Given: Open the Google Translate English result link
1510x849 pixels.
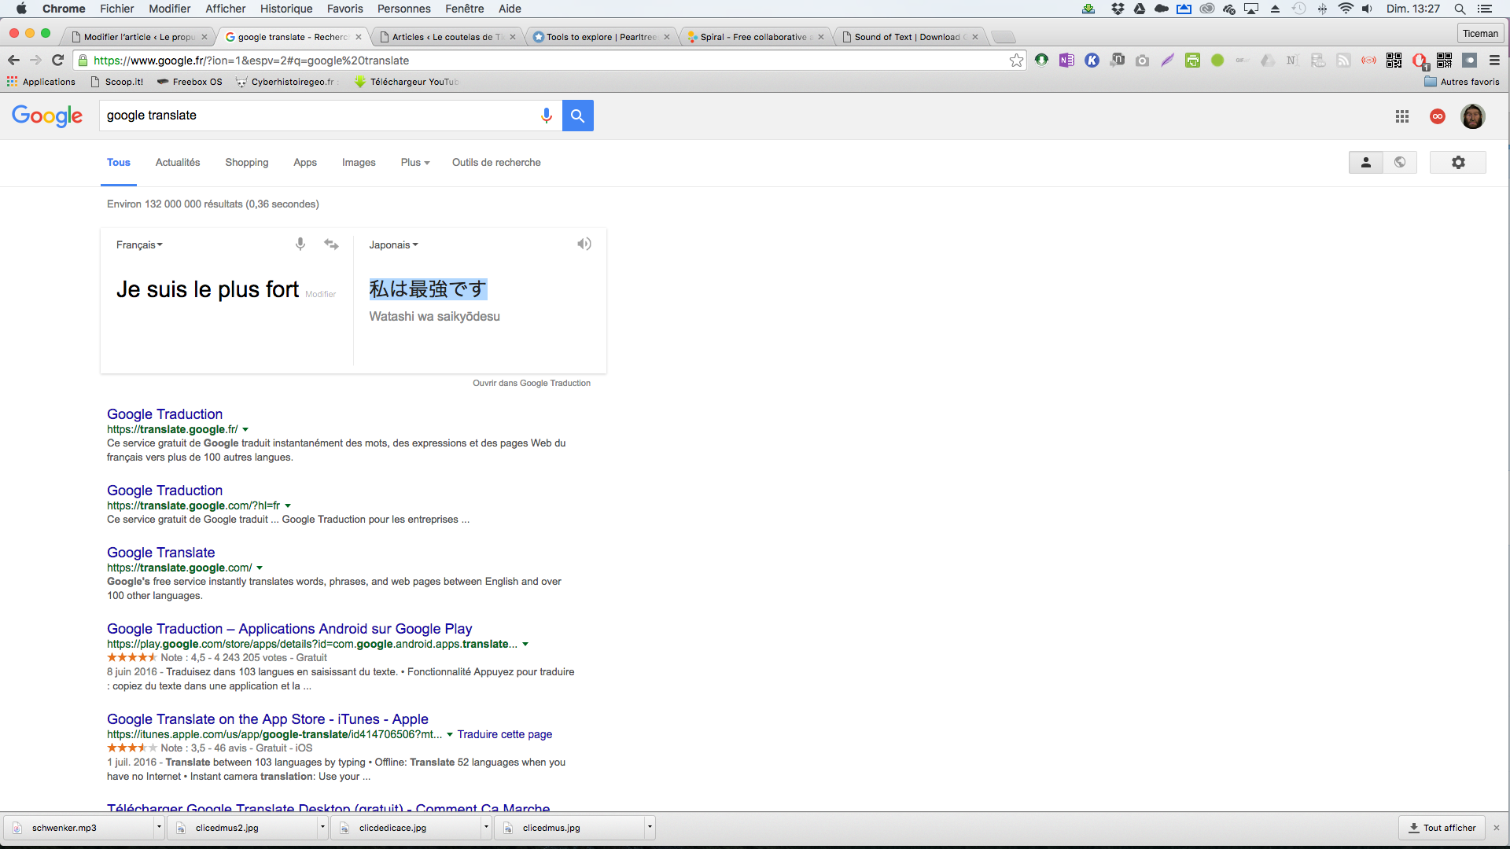Looking at the screenshot, I should click(160, 553).
